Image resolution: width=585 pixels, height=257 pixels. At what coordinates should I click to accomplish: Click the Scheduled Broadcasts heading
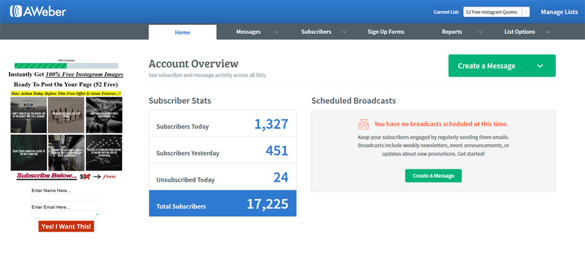(x=354, y=101)
